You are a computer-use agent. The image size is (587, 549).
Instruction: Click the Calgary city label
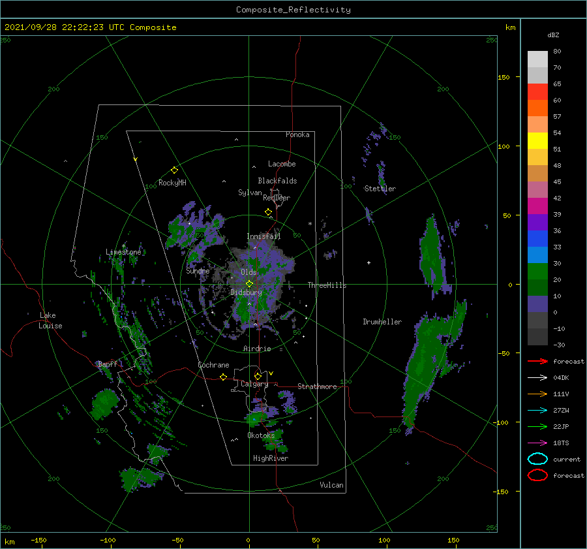254,384
